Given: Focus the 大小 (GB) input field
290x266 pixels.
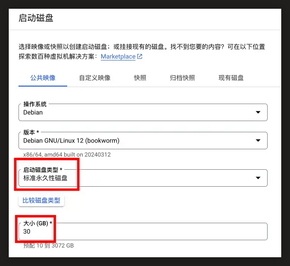Looking at the screenshot, I should pos(143,231).
